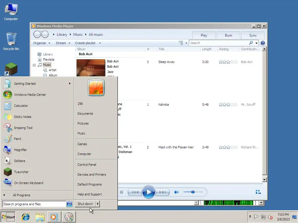Open the Organize dropdown
Viewport: 298px width, 223px height.
pyautogui.click(x=42, y=43)
